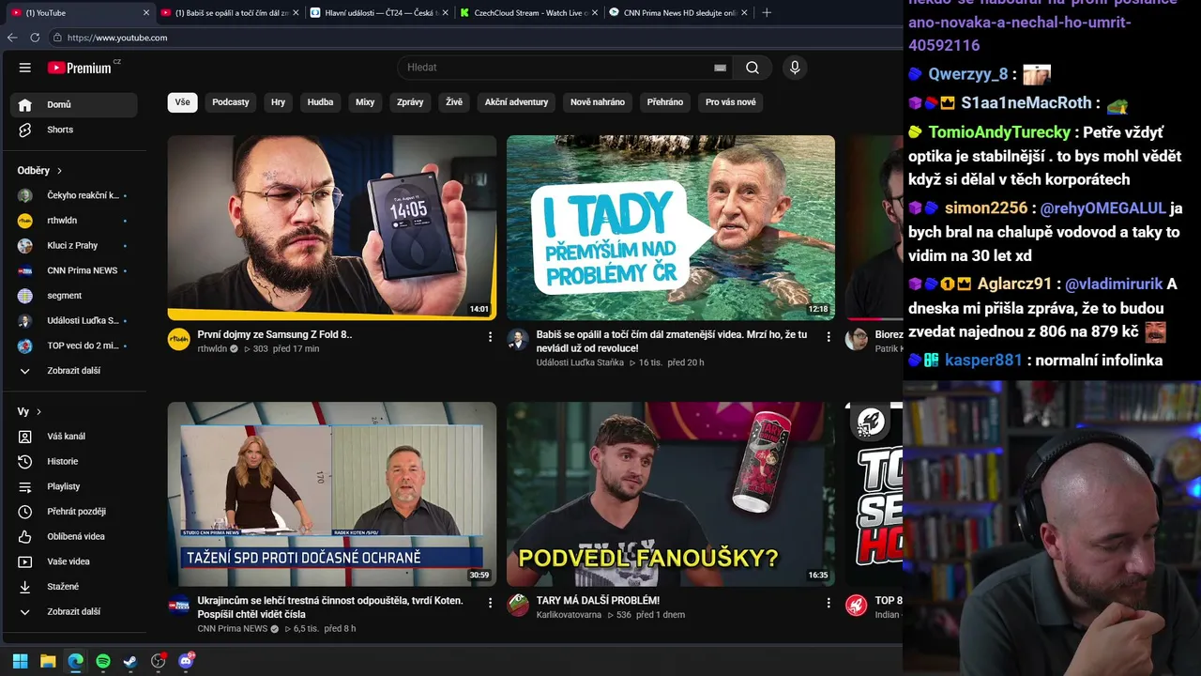This screenshot has width=1201, height=676.
Task: Open Steam from the taskbar
Action: click(x=130, y=661)
